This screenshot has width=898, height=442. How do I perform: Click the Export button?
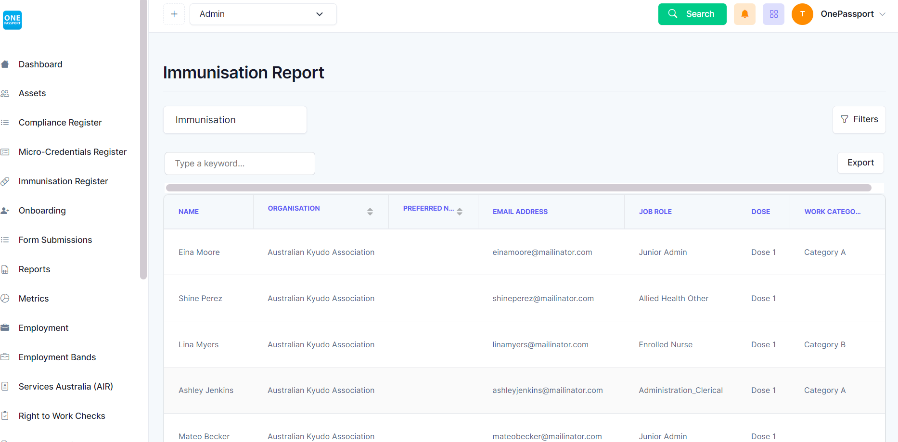[x=860, y=163]
